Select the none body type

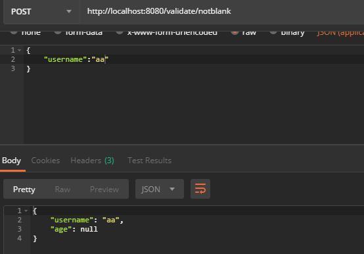pos(26,32)
